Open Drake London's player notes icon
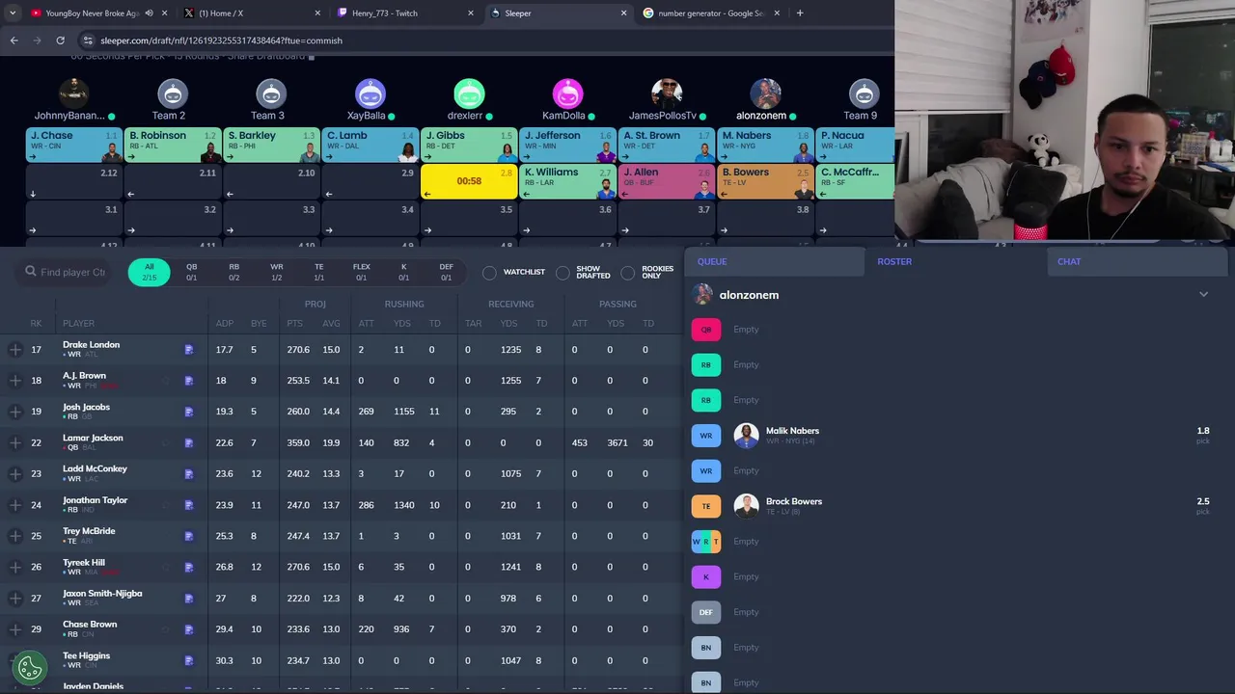Viewport: 1235px width, 694px height. (189, 350)
